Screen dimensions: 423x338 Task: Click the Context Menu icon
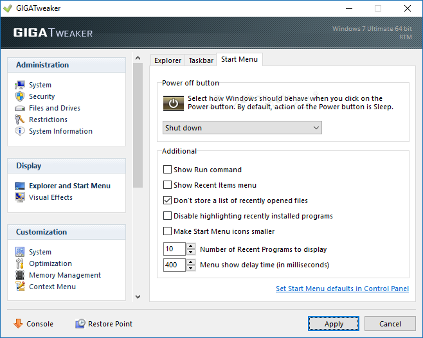(x=20, y=287)
